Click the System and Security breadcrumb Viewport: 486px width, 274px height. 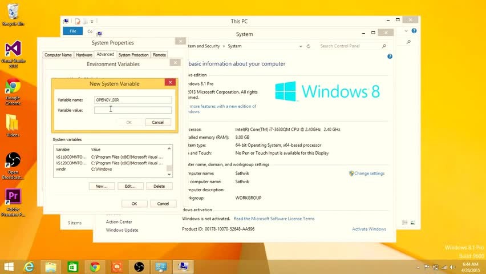pos(204,46)
